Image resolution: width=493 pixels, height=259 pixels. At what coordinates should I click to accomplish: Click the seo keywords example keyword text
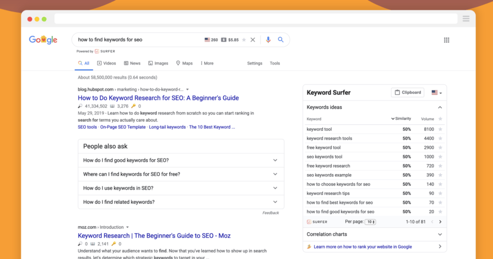329,175
